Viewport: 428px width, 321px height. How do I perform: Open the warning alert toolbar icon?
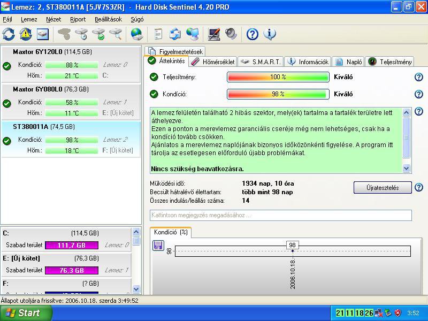25,34
